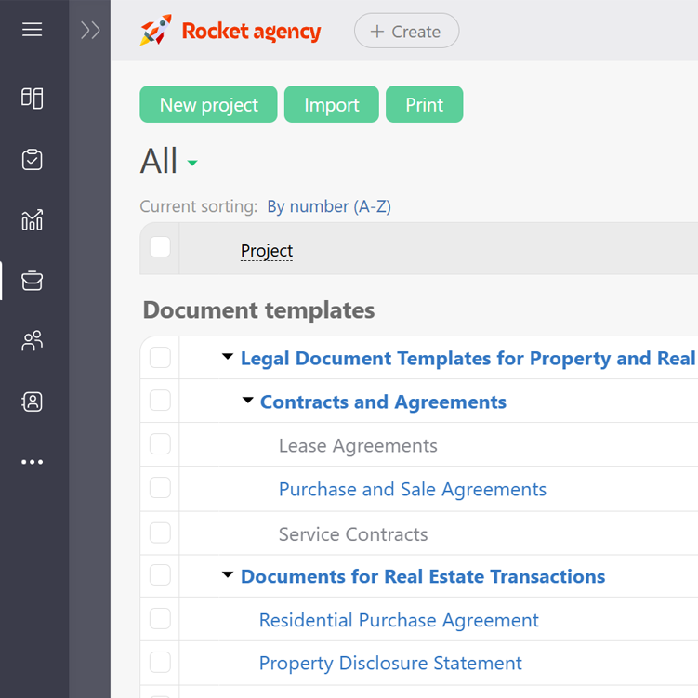The height and width of the screenshot is (698, 698).
Task: Collapse Legal Document Templates tree arrow
Action: pos(228,356)
